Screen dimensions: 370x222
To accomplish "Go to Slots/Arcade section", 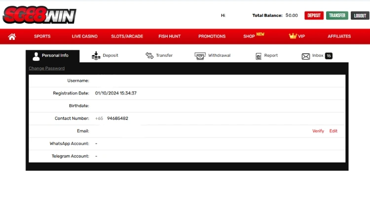I will click(x=128, y=37).
